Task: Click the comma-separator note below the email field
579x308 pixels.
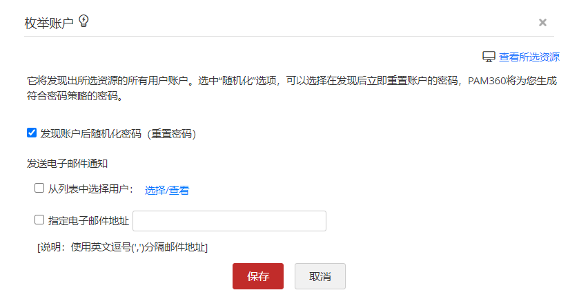Action: (122, 247)
